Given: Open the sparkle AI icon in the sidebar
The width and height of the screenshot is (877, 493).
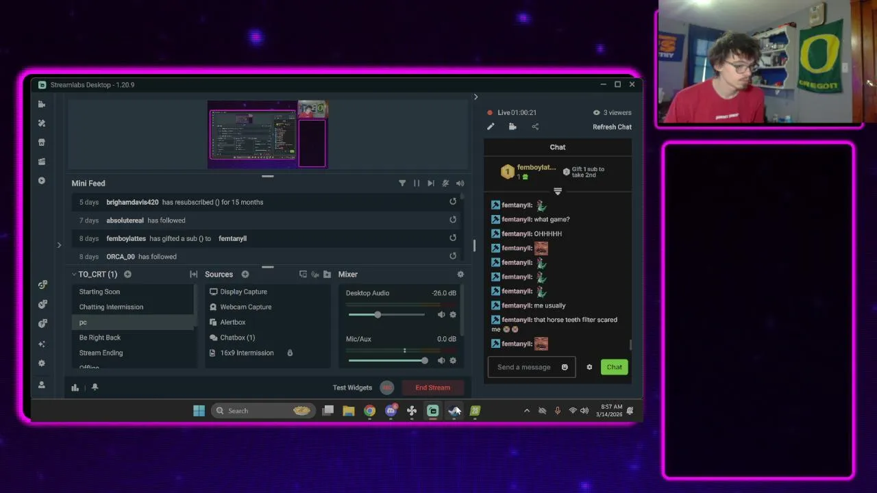Looking at the screenshot, I should (x=42, y=344).
